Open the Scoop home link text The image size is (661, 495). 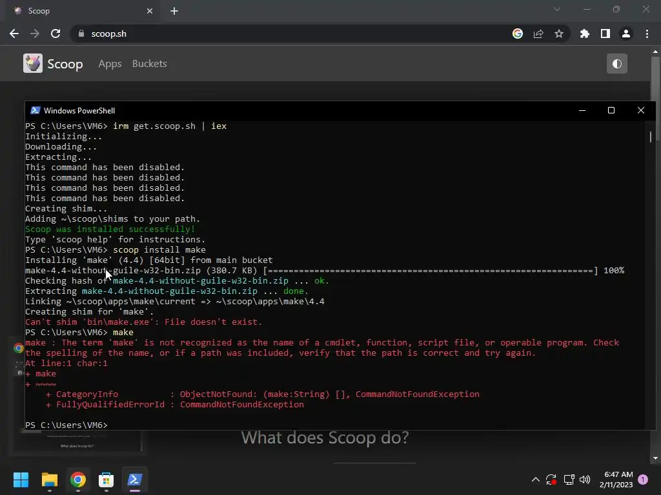click(65, 64)
